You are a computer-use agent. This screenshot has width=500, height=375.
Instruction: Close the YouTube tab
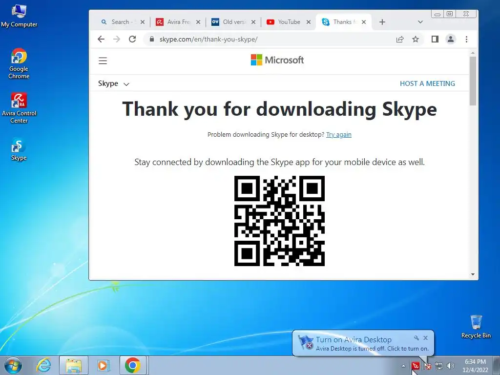309,22
